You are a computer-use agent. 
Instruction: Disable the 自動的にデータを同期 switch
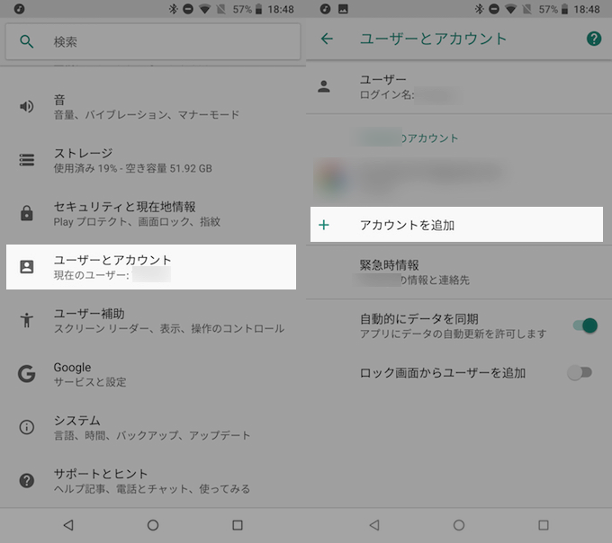(585, 325)
